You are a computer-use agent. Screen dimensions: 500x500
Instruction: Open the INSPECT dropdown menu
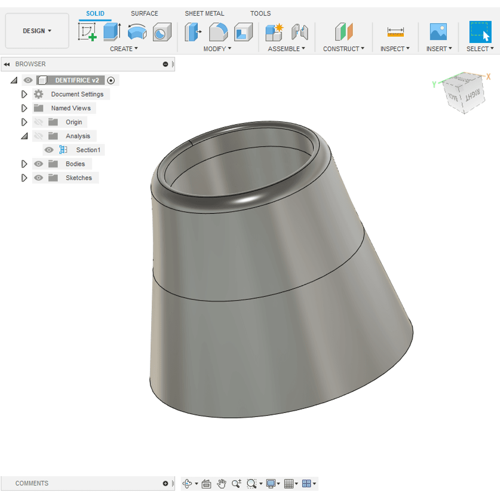[395, 49]
